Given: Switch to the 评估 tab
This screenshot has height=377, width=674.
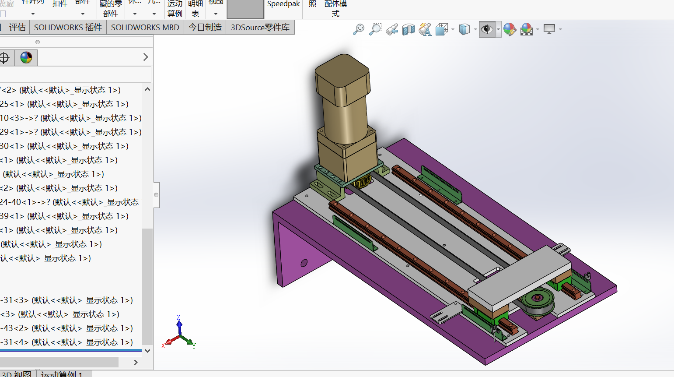Looking at the screenshot, I should 17,27.
